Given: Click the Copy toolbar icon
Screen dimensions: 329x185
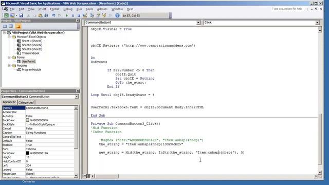Looking at the screenshot, I should pos(34,15).
